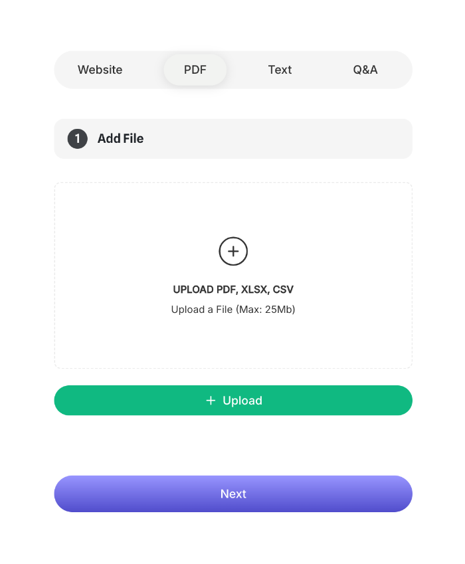Click the green Upload bar
Image resolution: width=465 pixels, height=564 pixels.
(233, 400)
